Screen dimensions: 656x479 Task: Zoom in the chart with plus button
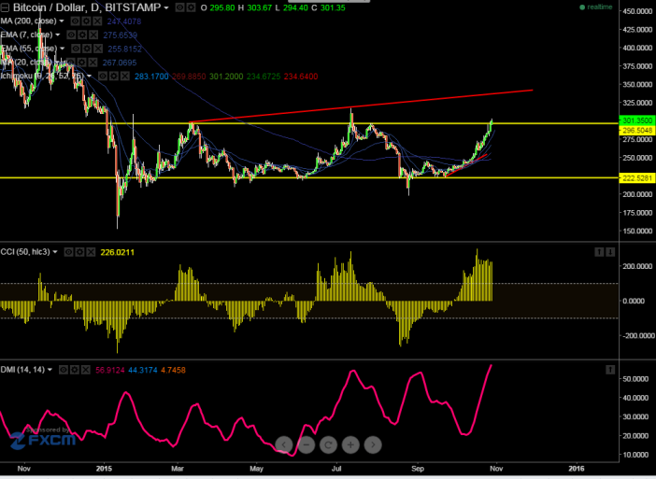click(x=350, y=444)
